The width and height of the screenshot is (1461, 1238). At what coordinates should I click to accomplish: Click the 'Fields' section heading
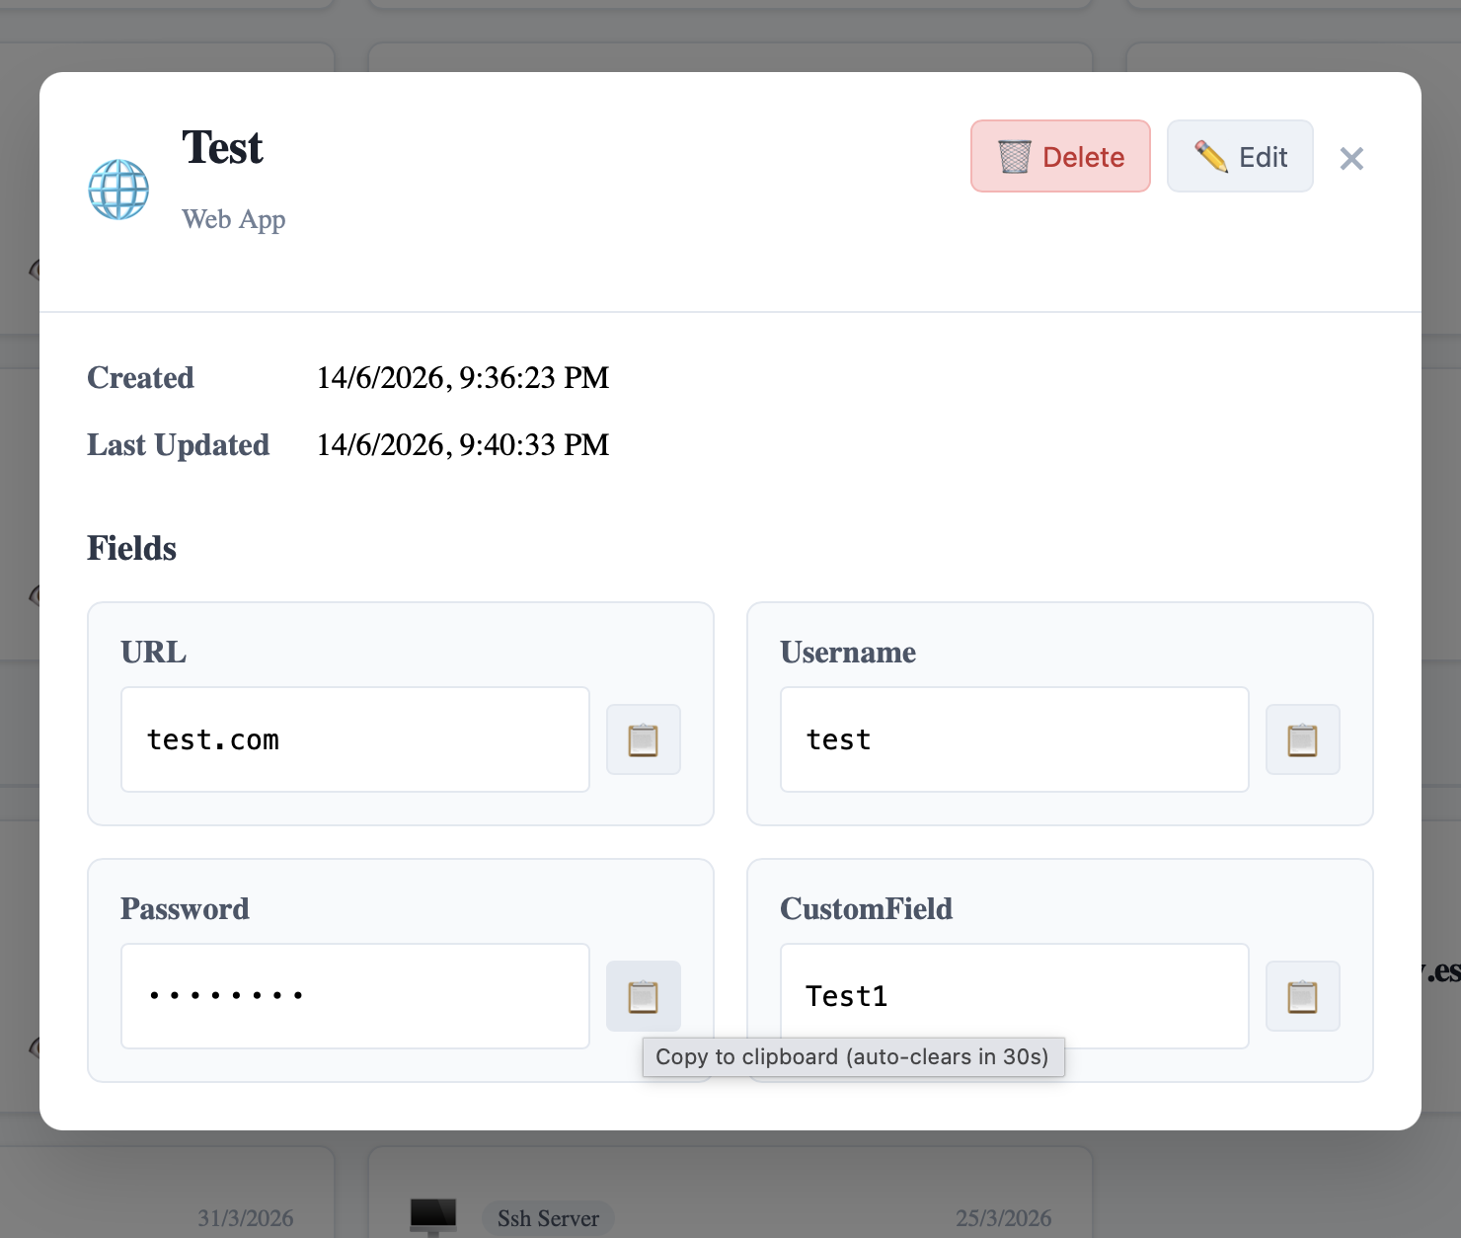click(x=132, y=548)
